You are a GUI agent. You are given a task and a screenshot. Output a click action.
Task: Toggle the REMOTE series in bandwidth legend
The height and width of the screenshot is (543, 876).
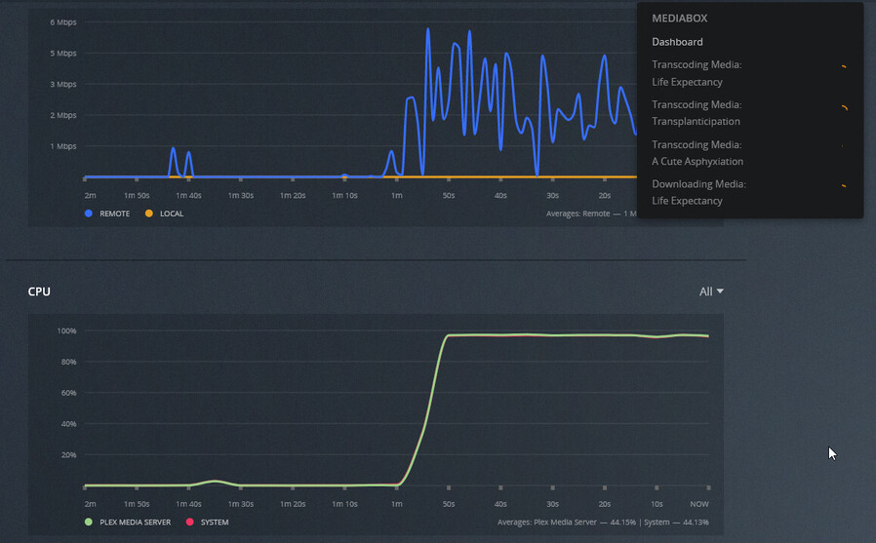pyautogui.click(x=107, y=213)
